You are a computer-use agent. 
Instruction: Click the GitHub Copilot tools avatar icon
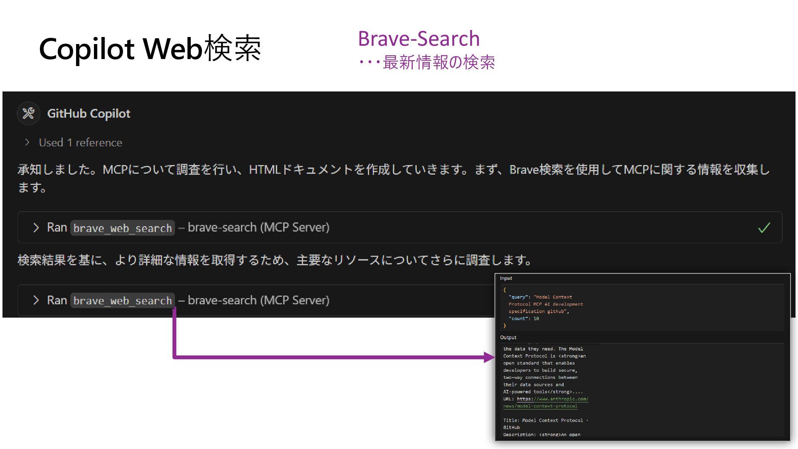(x=28, y=113)
